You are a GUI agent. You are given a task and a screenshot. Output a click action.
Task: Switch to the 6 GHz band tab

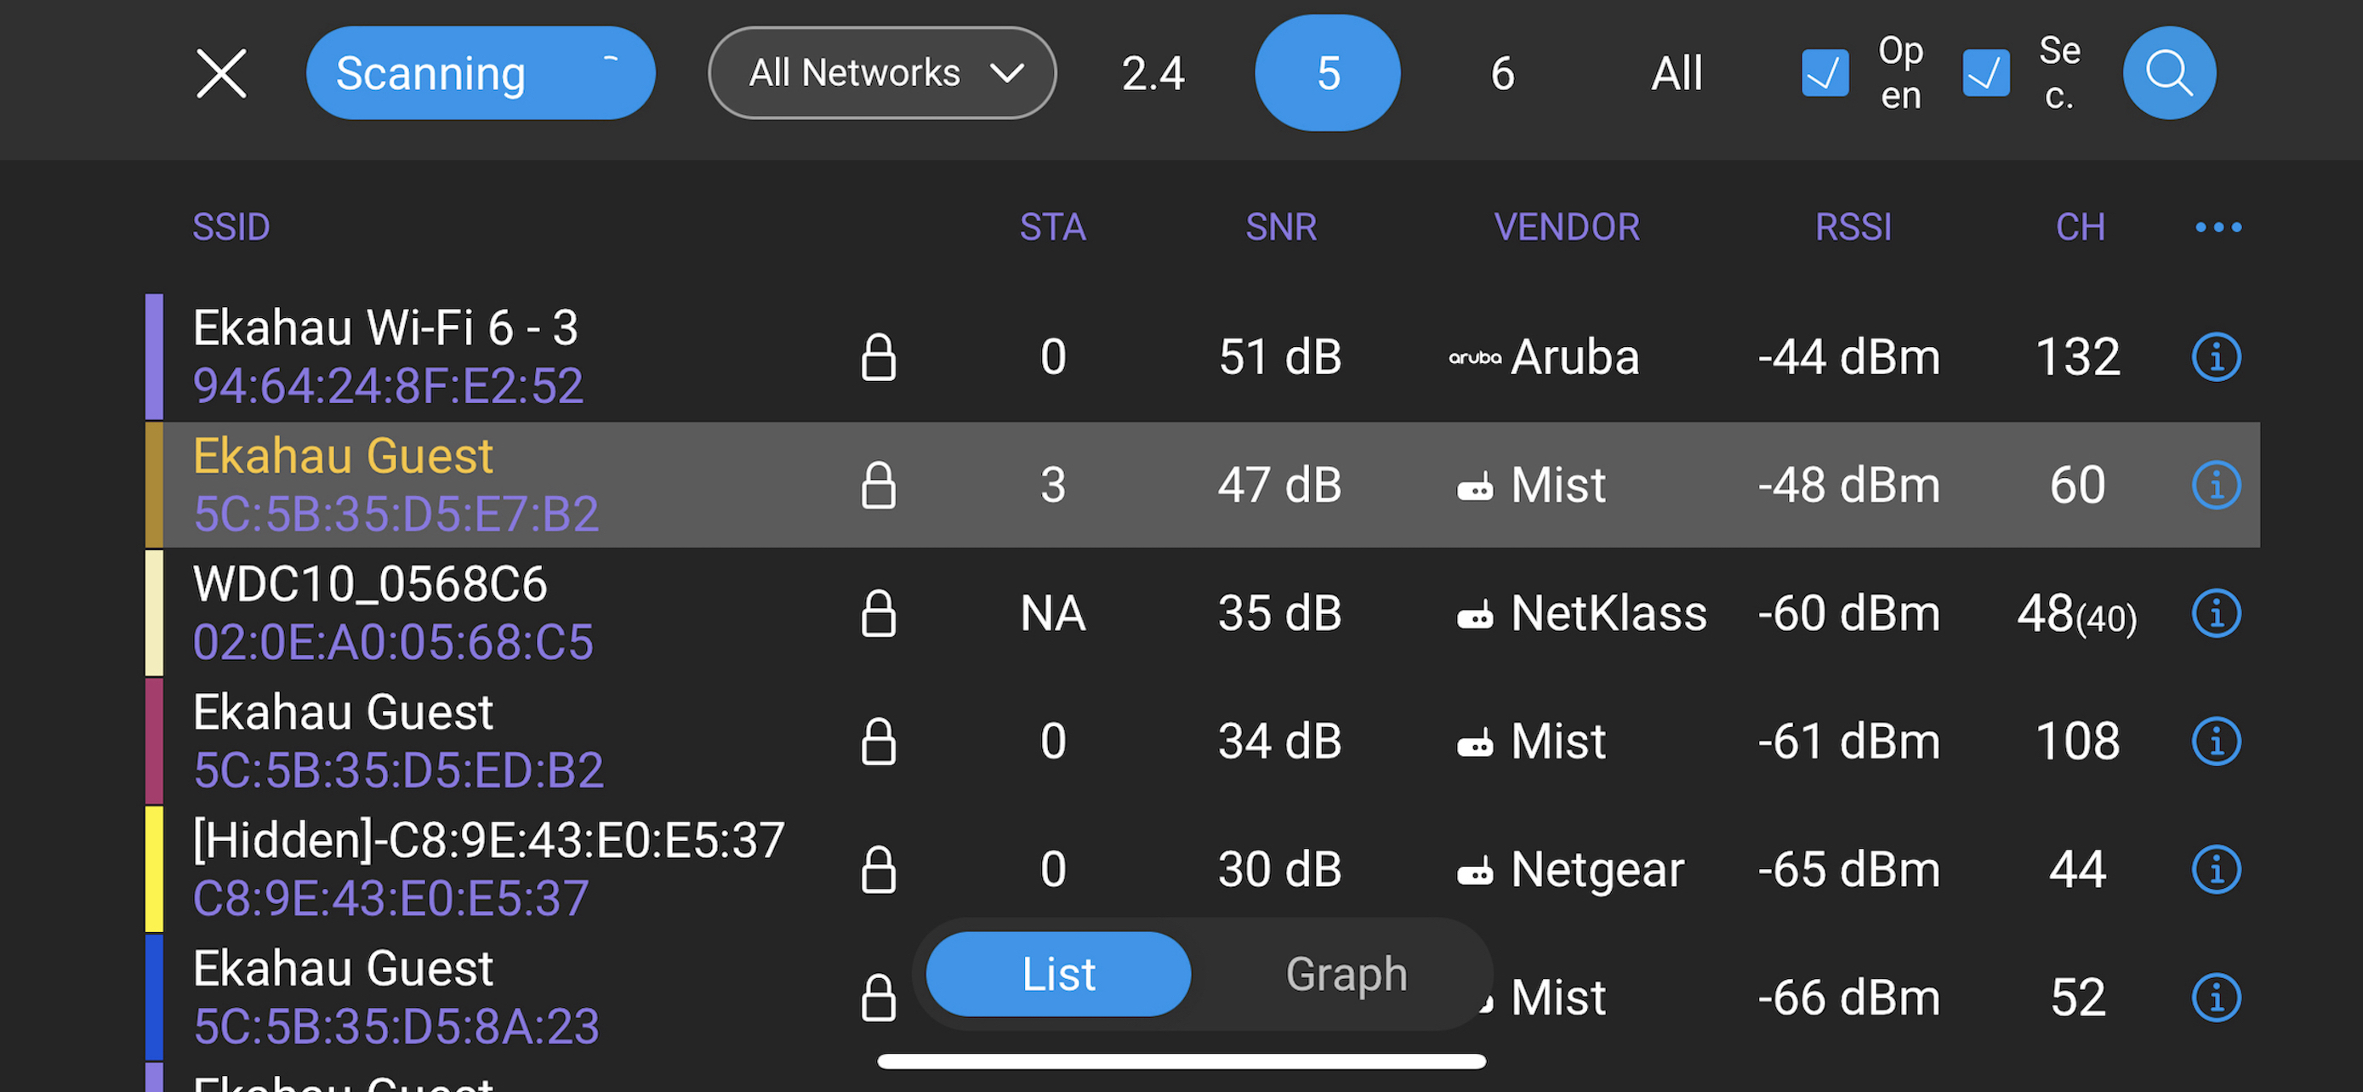click(1501, 72)
